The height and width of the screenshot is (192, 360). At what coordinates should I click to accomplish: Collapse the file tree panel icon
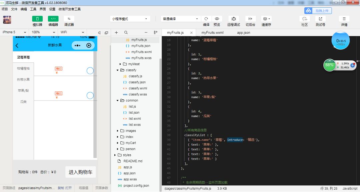pos(156,33)
